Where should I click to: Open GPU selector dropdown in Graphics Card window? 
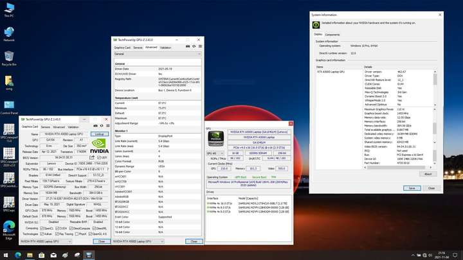46,241
